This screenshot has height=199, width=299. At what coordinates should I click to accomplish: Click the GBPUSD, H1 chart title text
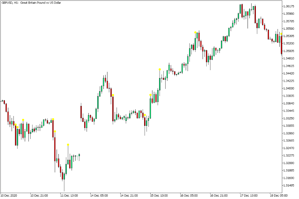31,3
